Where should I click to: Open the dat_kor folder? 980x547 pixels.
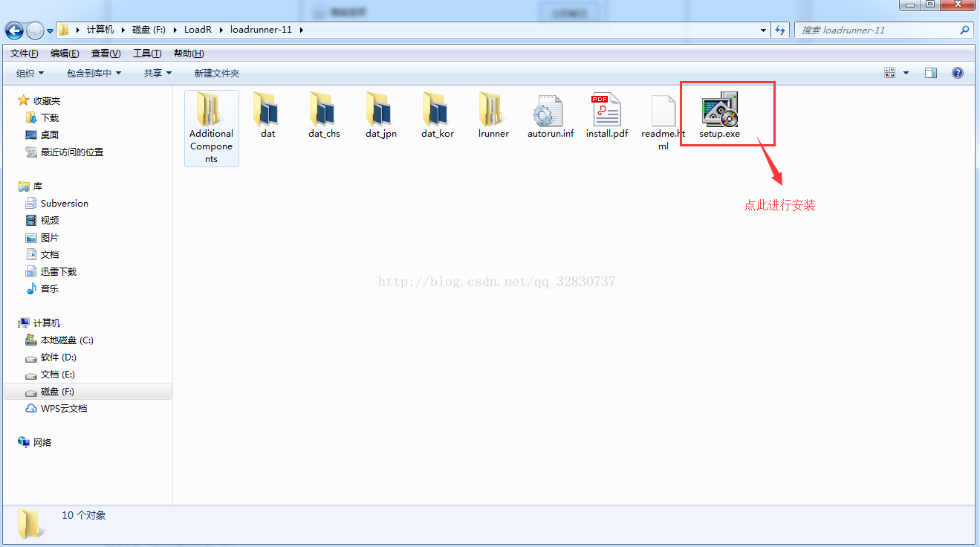pos(438,116)
